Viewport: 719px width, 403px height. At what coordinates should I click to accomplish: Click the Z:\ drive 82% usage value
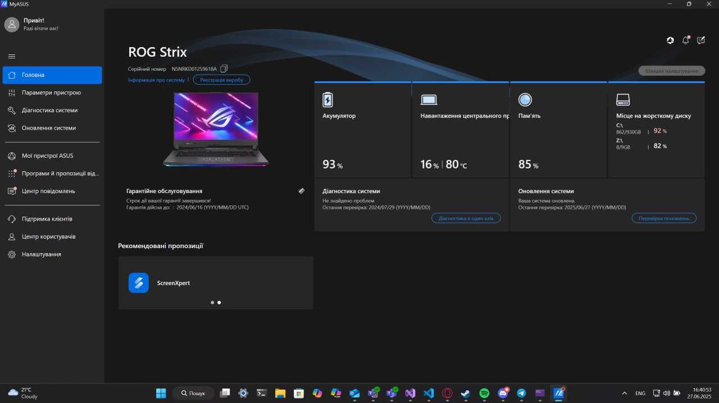click(x=660, y=146)
